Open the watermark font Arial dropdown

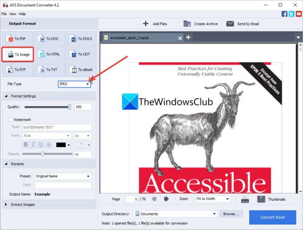tap(47, 135)
